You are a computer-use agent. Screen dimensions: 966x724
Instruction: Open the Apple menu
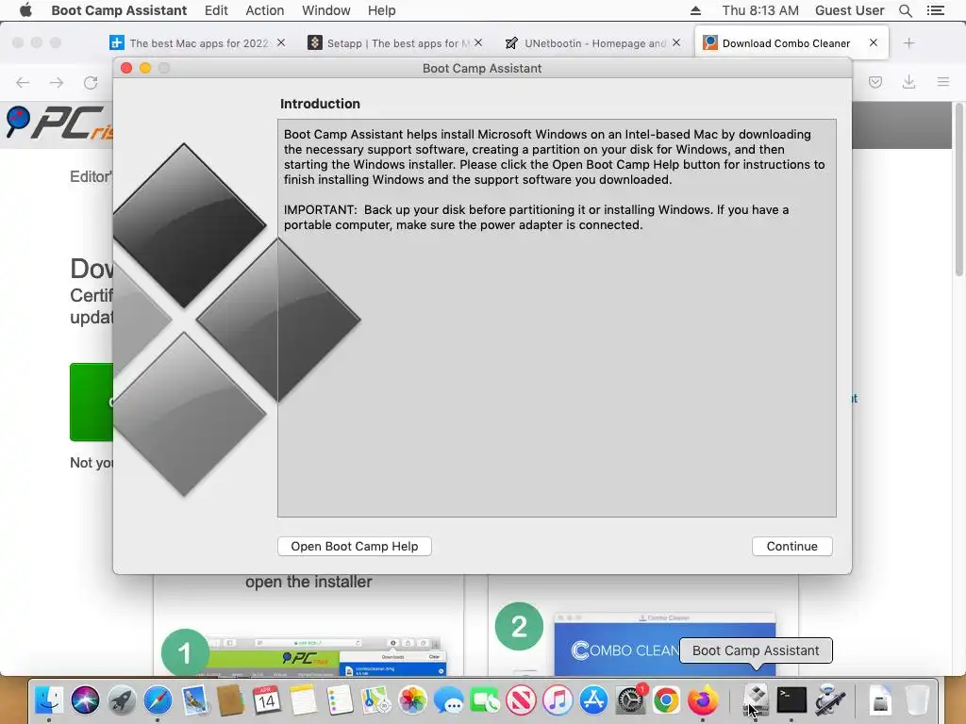[x=25, y=10]
